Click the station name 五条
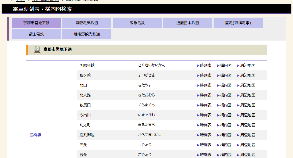This screenshot has height=158, width=293. (x=83, y=155)
